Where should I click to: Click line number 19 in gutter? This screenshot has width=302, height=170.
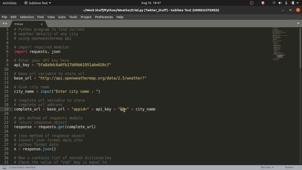(6, 109)
